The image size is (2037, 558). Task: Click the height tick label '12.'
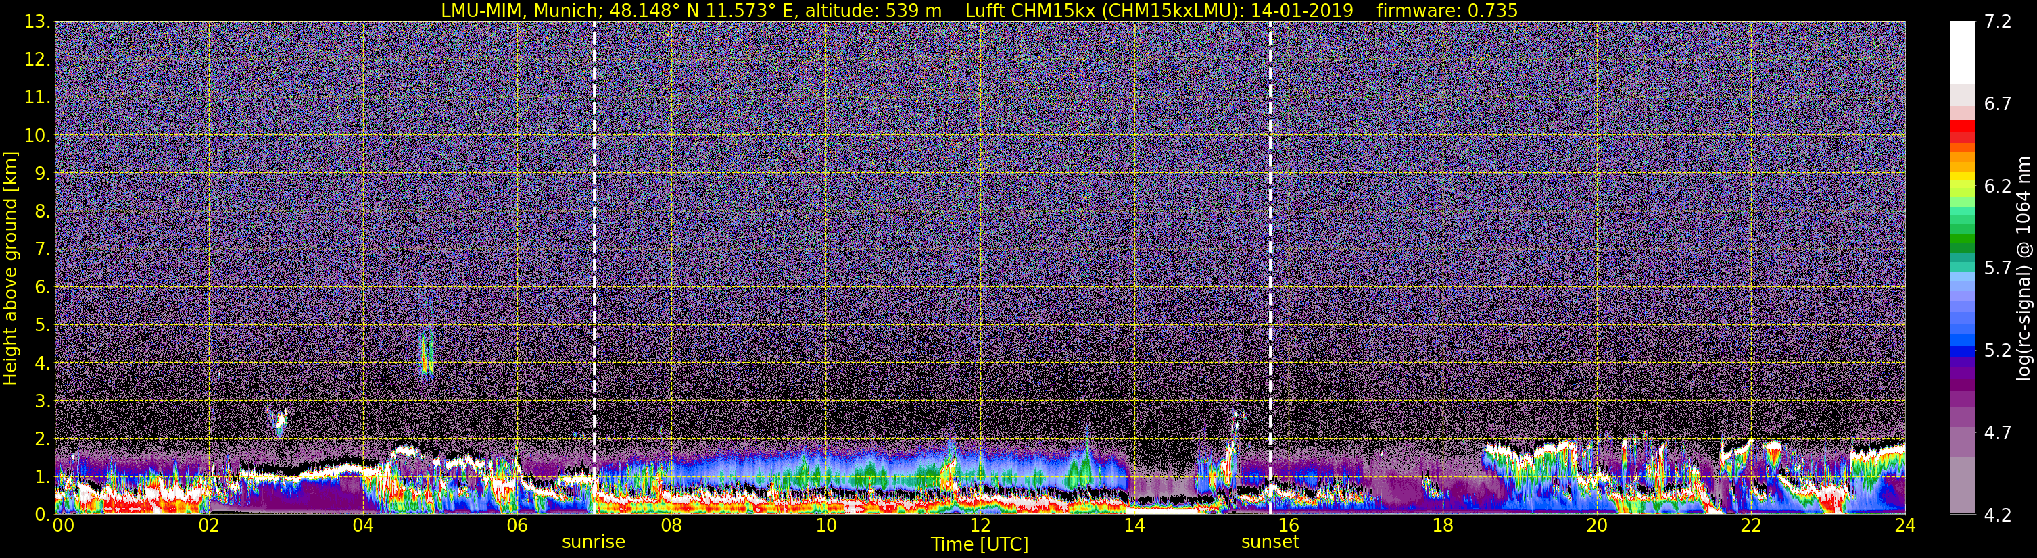37,59
